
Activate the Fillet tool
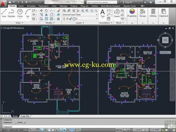[x=51, y=15]
